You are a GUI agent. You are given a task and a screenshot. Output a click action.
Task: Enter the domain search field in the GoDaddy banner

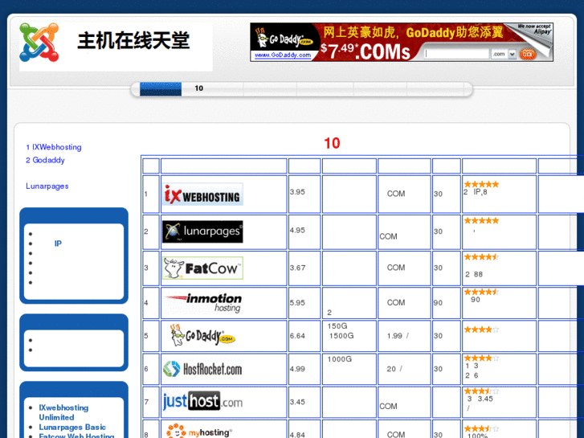pos(457,54)
